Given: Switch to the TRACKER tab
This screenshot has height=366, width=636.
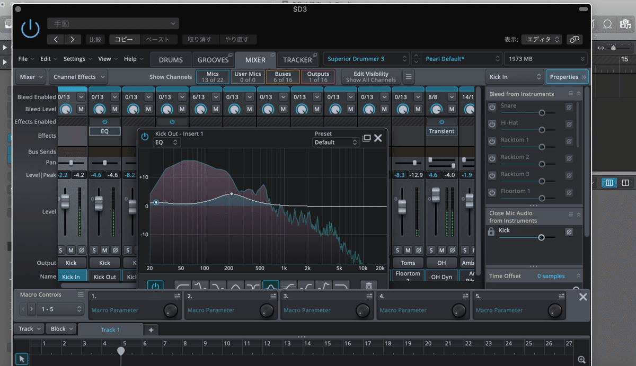Looking at the screenshot, I should [297, 60].
